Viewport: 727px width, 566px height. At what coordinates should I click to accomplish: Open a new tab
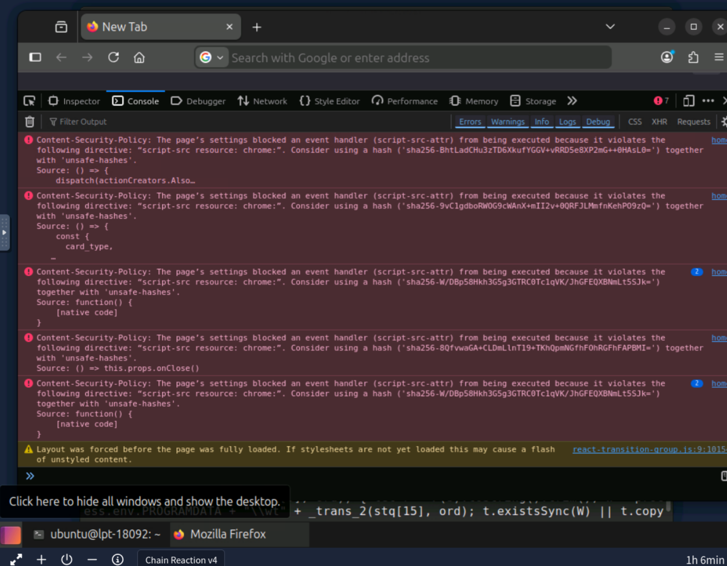pos(257,27)
